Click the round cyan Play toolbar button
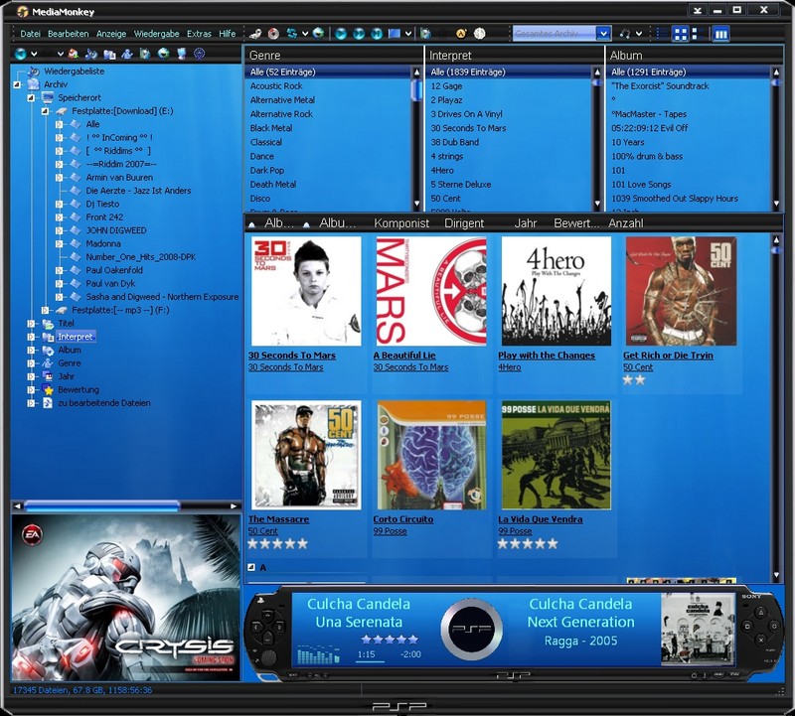795x716 pixels. click(x=341, y=34)
